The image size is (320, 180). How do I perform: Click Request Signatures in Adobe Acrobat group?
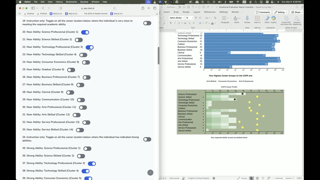pyautogui.click(x=297, y=21)
